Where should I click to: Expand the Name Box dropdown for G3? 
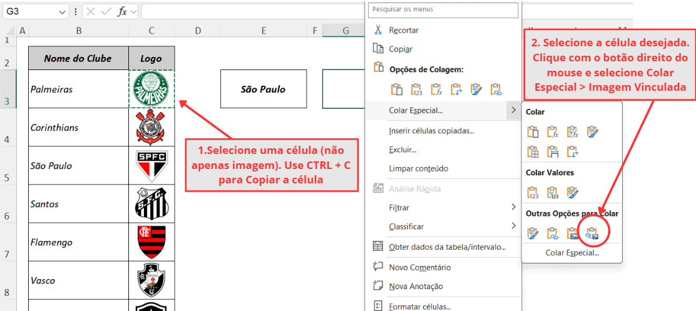(61, 12)
